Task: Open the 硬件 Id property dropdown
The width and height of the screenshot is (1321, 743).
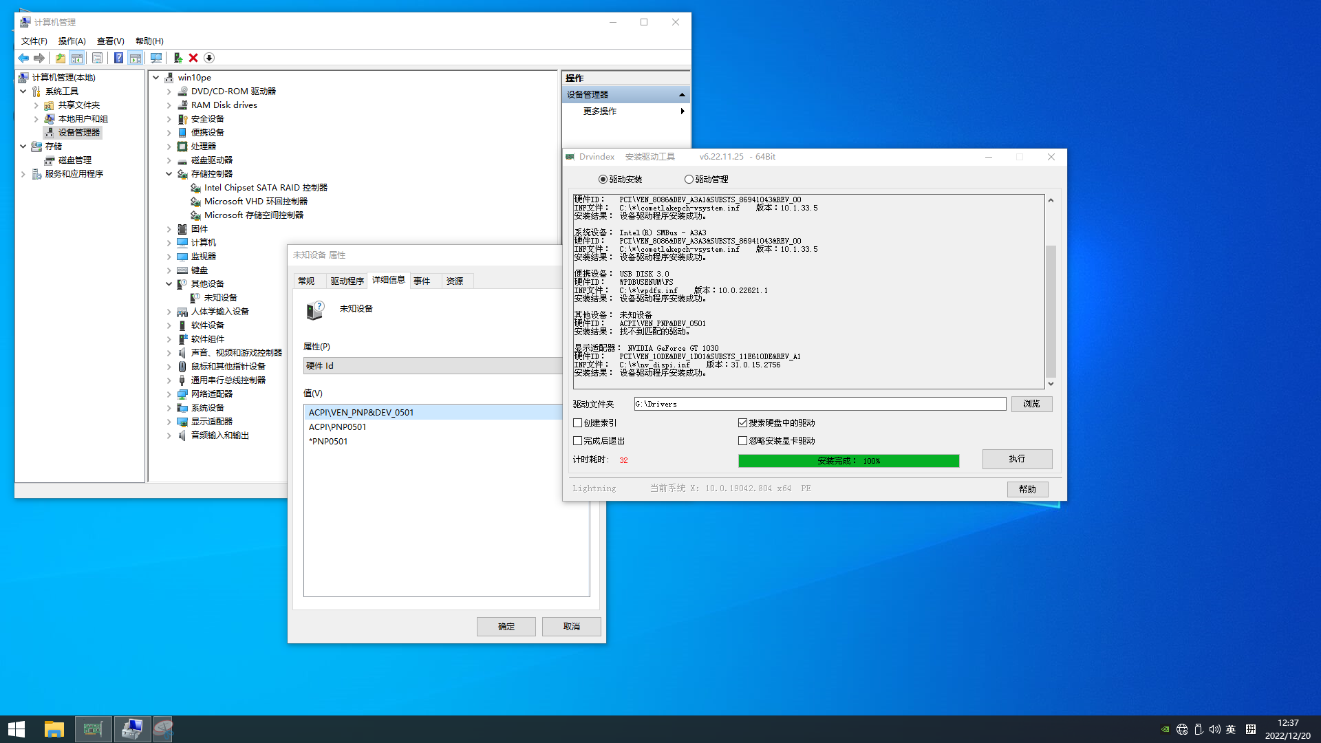Action: point(433,366)
